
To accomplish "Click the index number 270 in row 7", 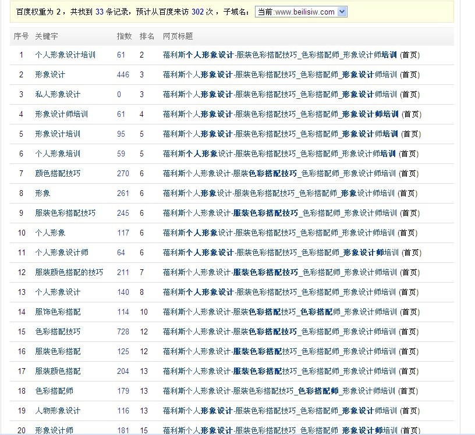I will pyautogui.click(x=123, y=174).
